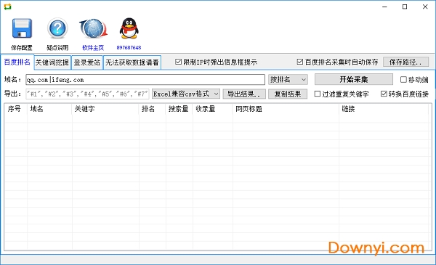
Task: Sort by 网页标题 column header
Action: [286, 109]
